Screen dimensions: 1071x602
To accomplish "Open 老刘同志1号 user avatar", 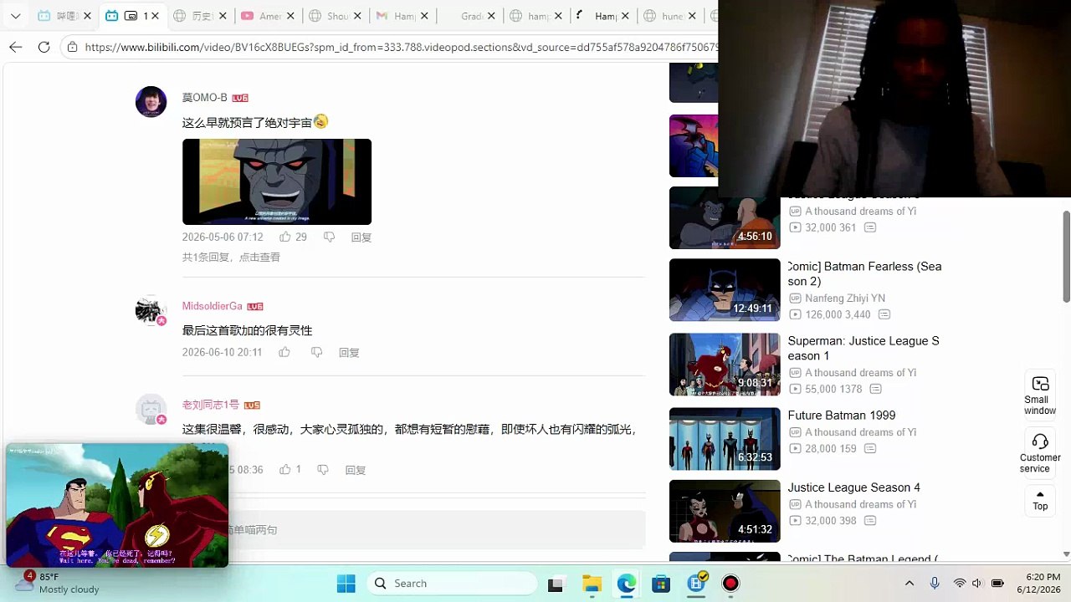I will pyautogui.click(x=151, y=409).
